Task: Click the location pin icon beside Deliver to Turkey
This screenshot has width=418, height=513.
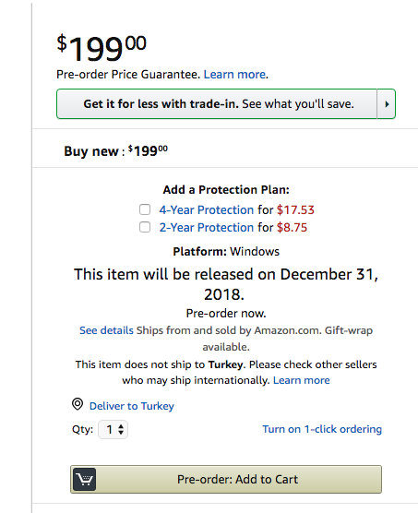Action: (x=78, y=404)
